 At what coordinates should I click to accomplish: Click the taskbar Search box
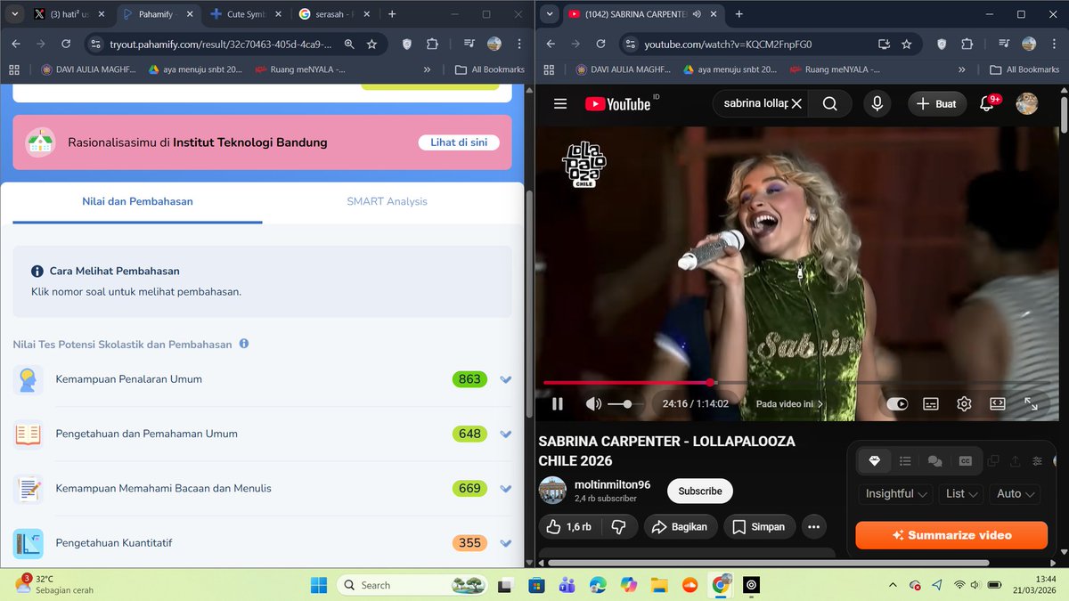[x=412, y=585]
